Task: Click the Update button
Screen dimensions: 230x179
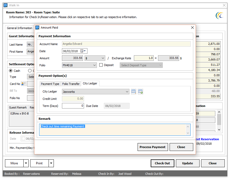Action: pos(187,163)
